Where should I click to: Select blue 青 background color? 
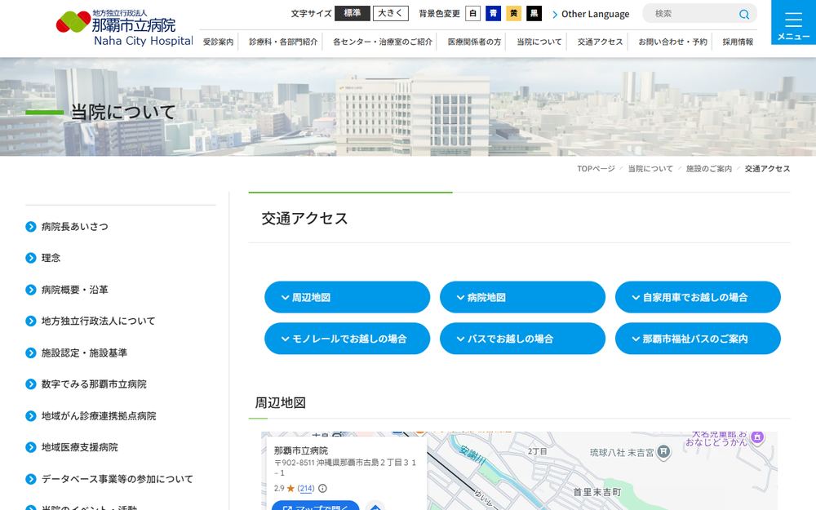tap(494, 14)
